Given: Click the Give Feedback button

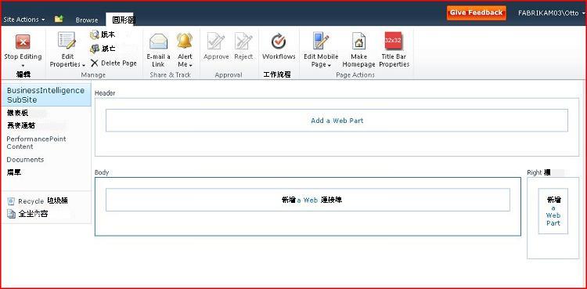Looking at the screenshot, I should click(x=476, y=13).
